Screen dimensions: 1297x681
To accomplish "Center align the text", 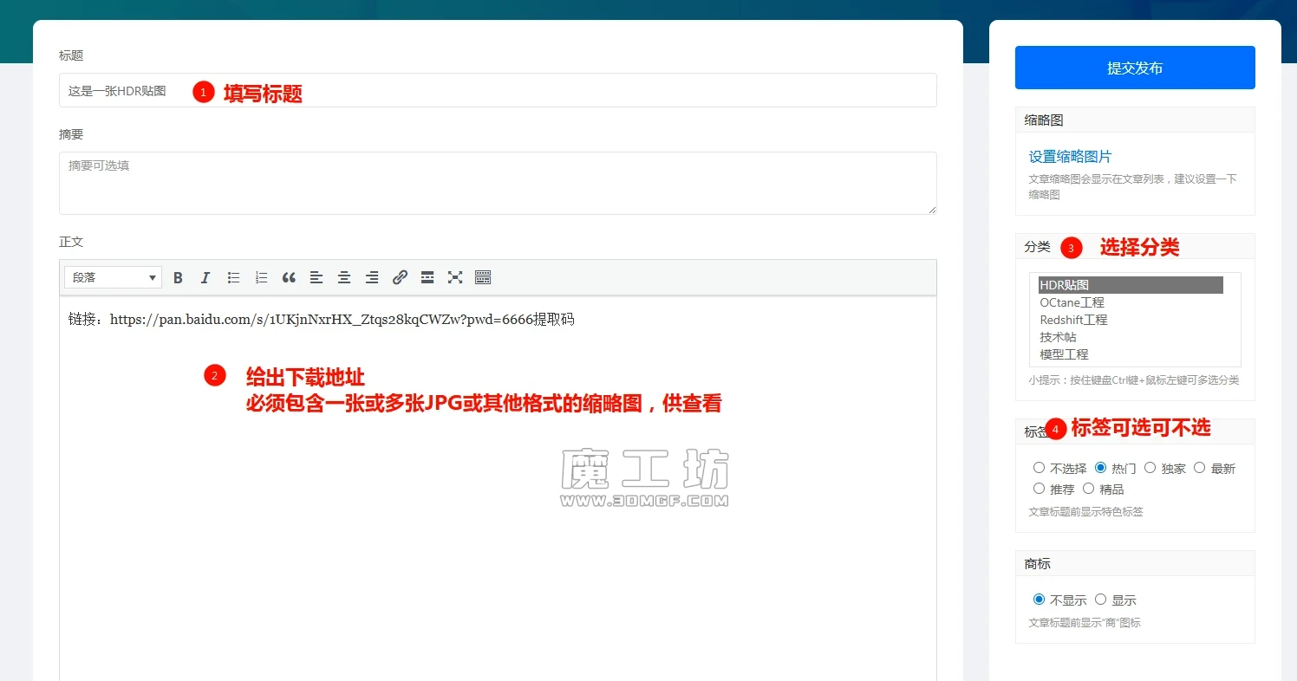I will 344,277.
